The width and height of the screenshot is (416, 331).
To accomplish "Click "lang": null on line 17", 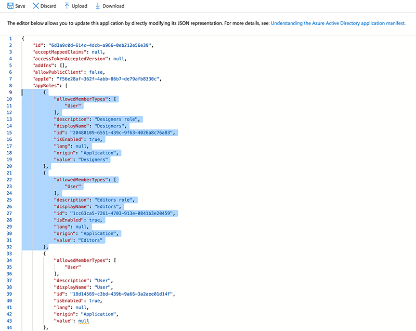I will click(70, 146).
